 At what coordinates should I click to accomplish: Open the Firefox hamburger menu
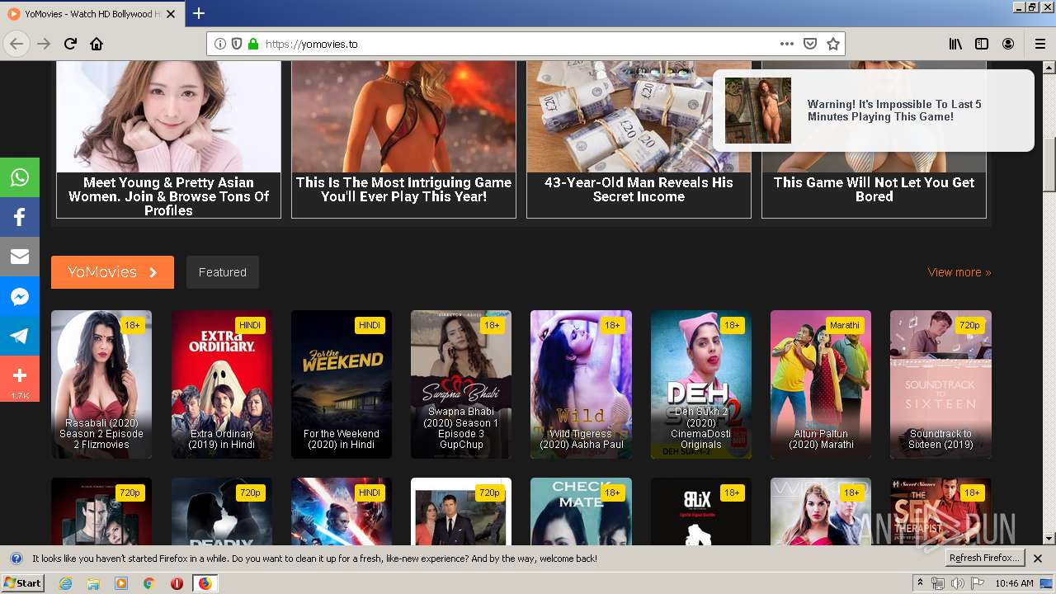click(x=1040, y=44)
